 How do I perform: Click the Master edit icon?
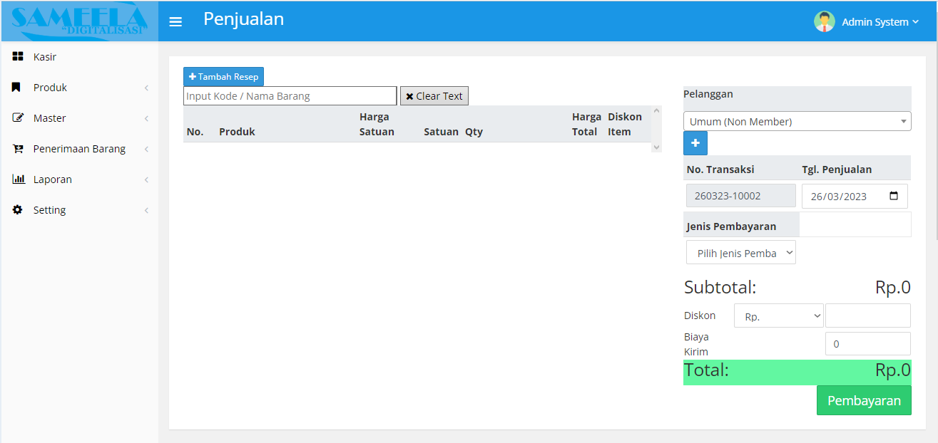pos(18,118)
